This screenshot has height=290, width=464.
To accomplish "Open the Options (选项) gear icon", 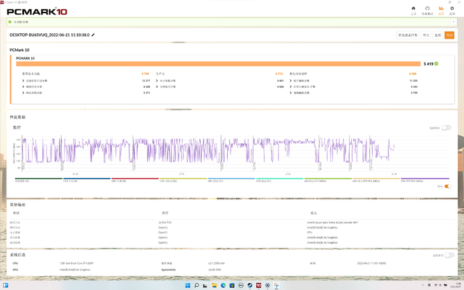I will pos(452,10).
